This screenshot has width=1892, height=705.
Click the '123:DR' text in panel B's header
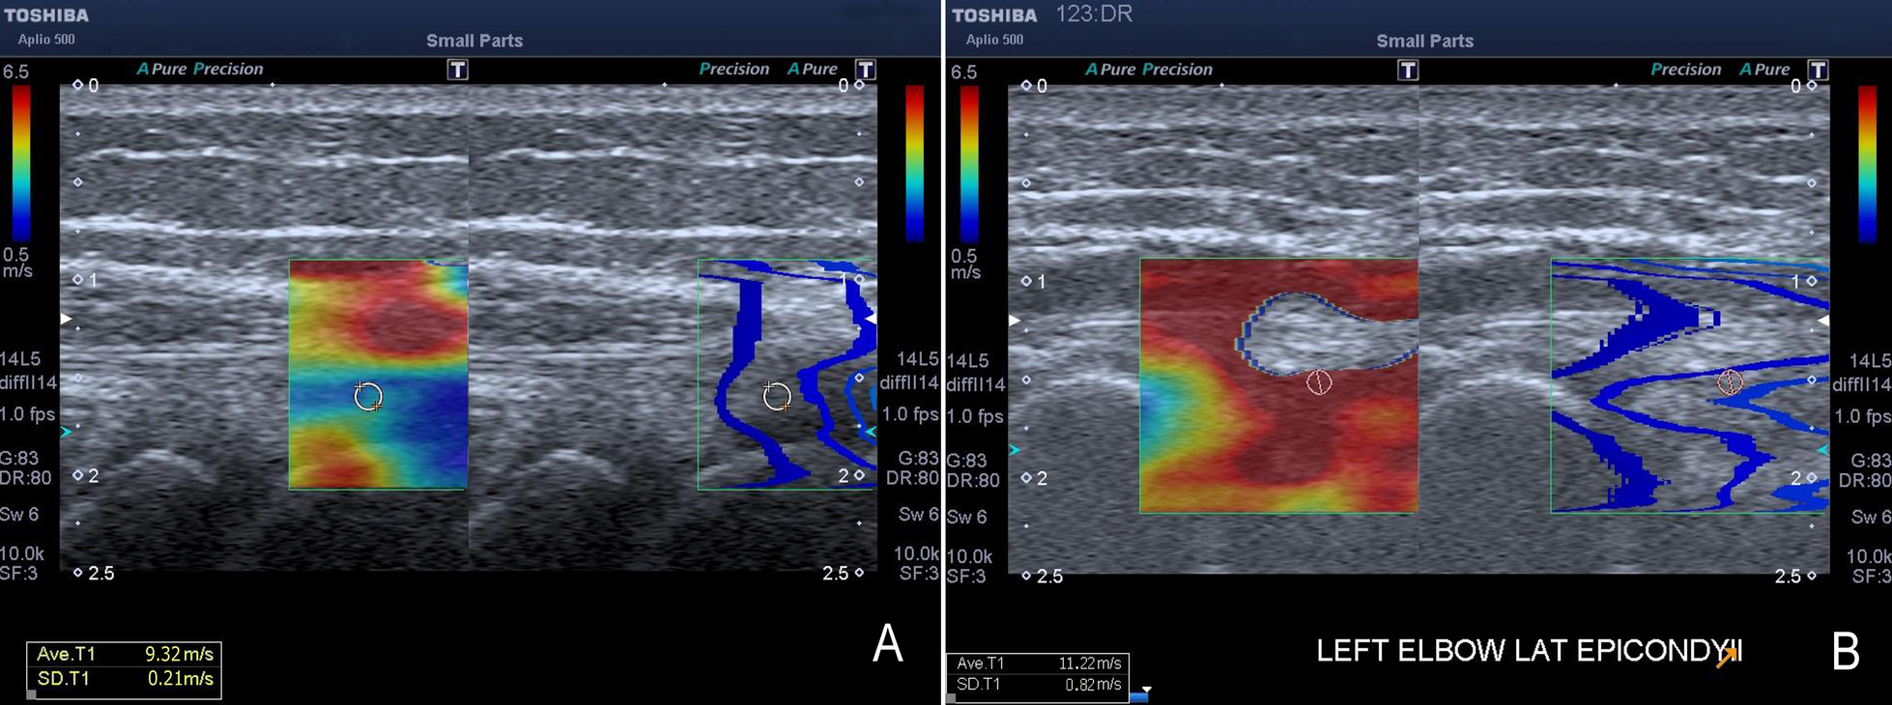pos(1094,14)
